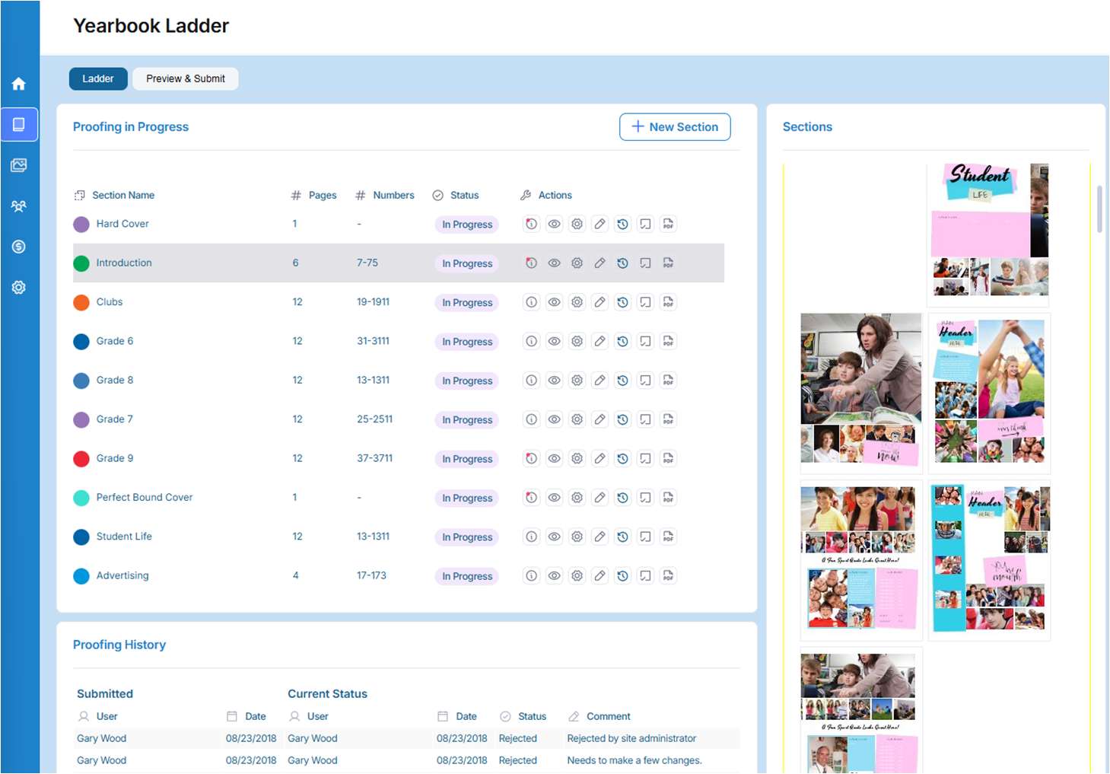Edit Student Life with pencil icon
The width and height of the screenshot is (1110, 774).
pos(600,537)
